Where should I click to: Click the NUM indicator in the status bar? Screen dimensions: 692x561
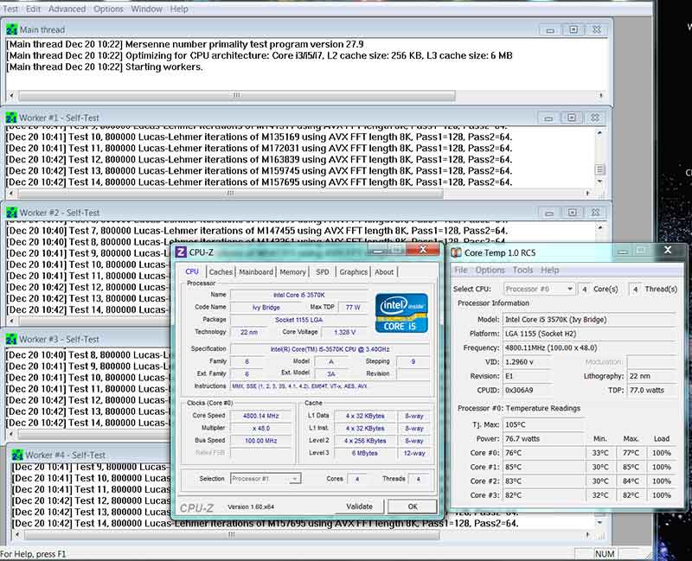click(605, 554)
